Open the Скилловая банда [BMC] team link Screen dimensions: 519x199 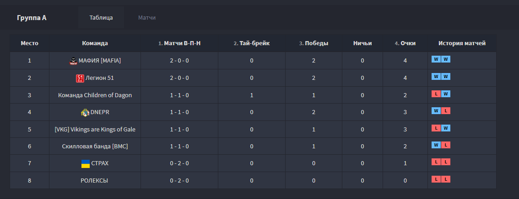[x=95, y=147]
